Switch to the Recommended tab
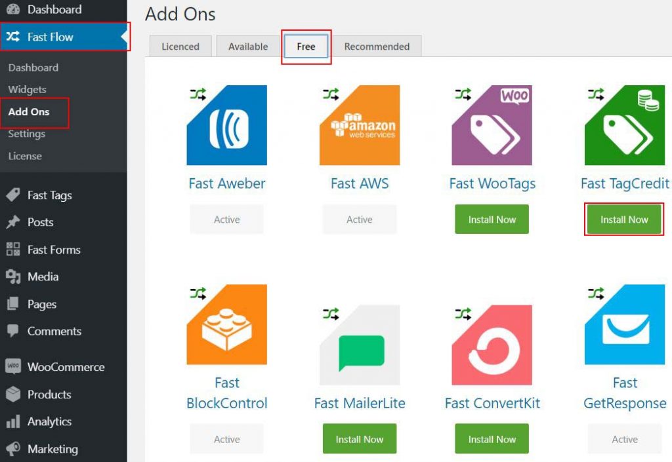This screenshot has height=462, width=672. point(377,46)
